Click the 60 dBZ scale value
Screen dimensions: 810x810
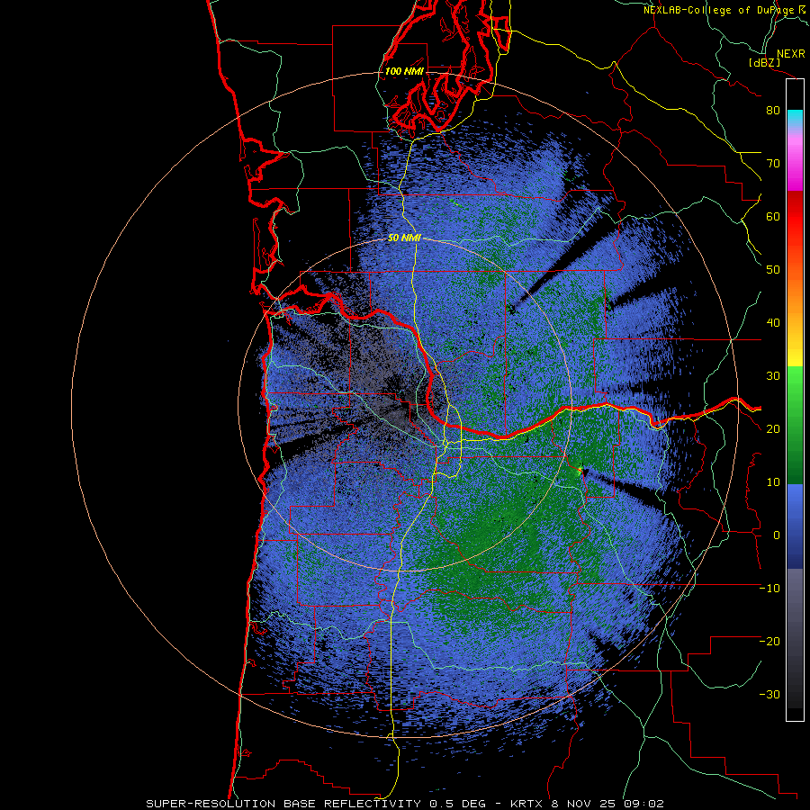pyautogui.click(x=773, y=217)
